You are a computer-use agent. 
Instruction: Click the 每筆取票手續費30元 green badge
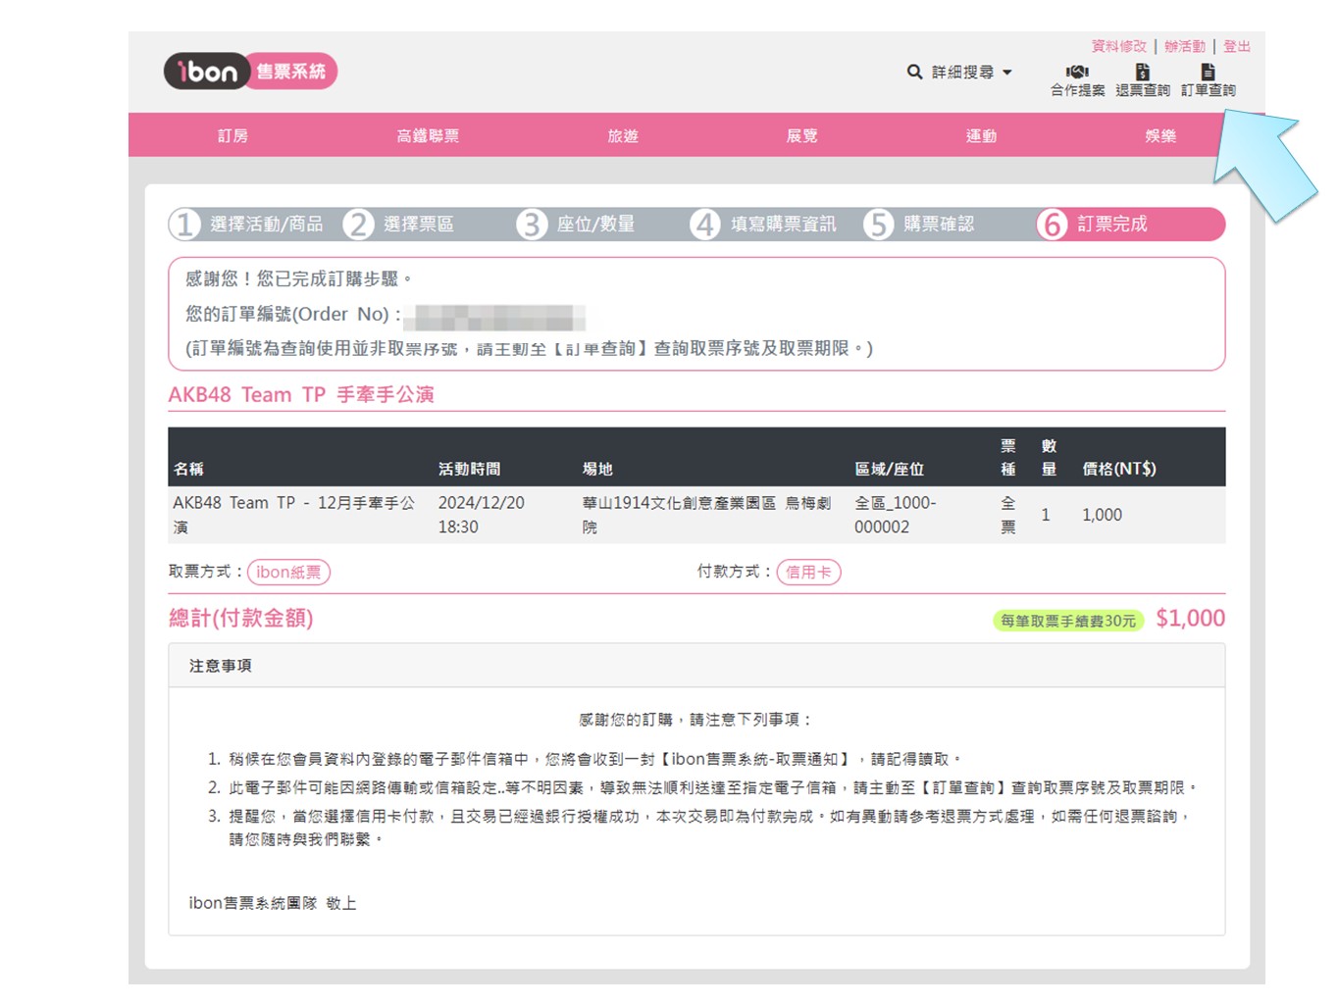tap(1067, 621)
